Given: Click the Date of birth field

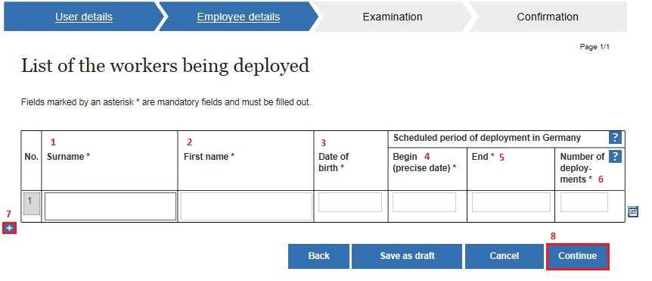Looking at the screenshot, I should coord(350,202).
